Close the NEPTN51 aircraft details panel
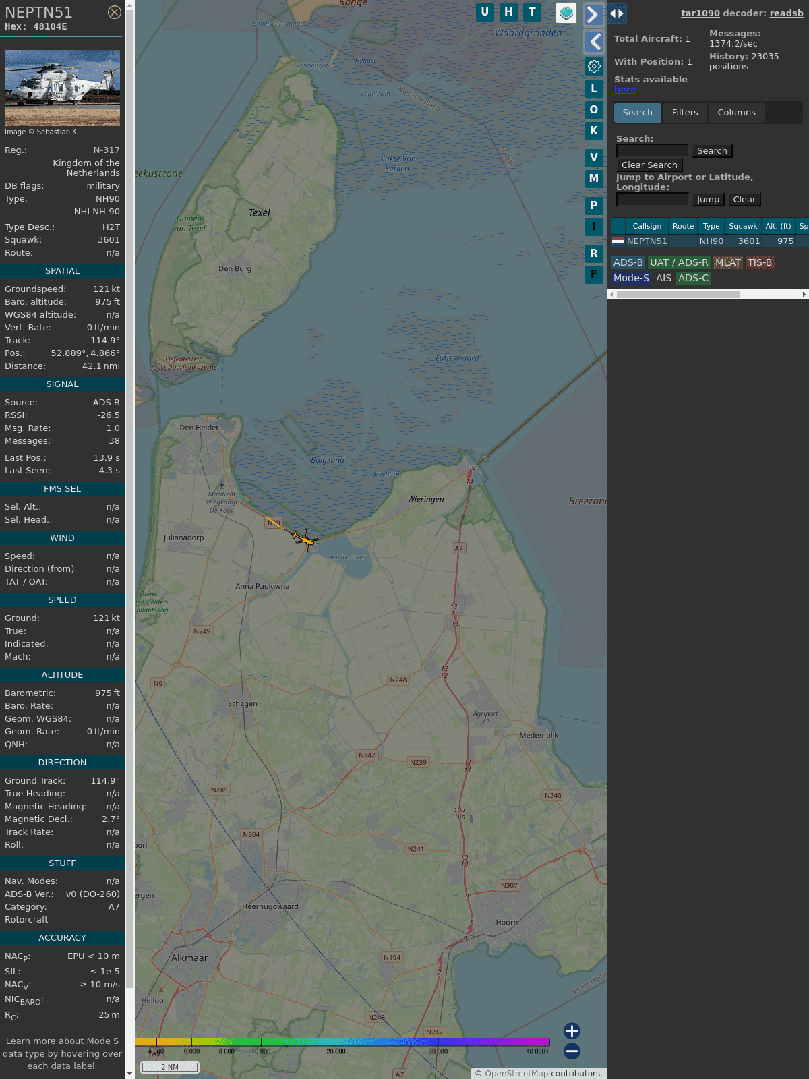Viewport: 809px width, 1079px height. [115, 12]
